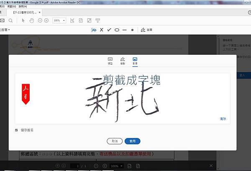Open the Help (H) menu
The height and width of the screenshot is (171, 251).
pyautogui.click(x=23, y=6)
